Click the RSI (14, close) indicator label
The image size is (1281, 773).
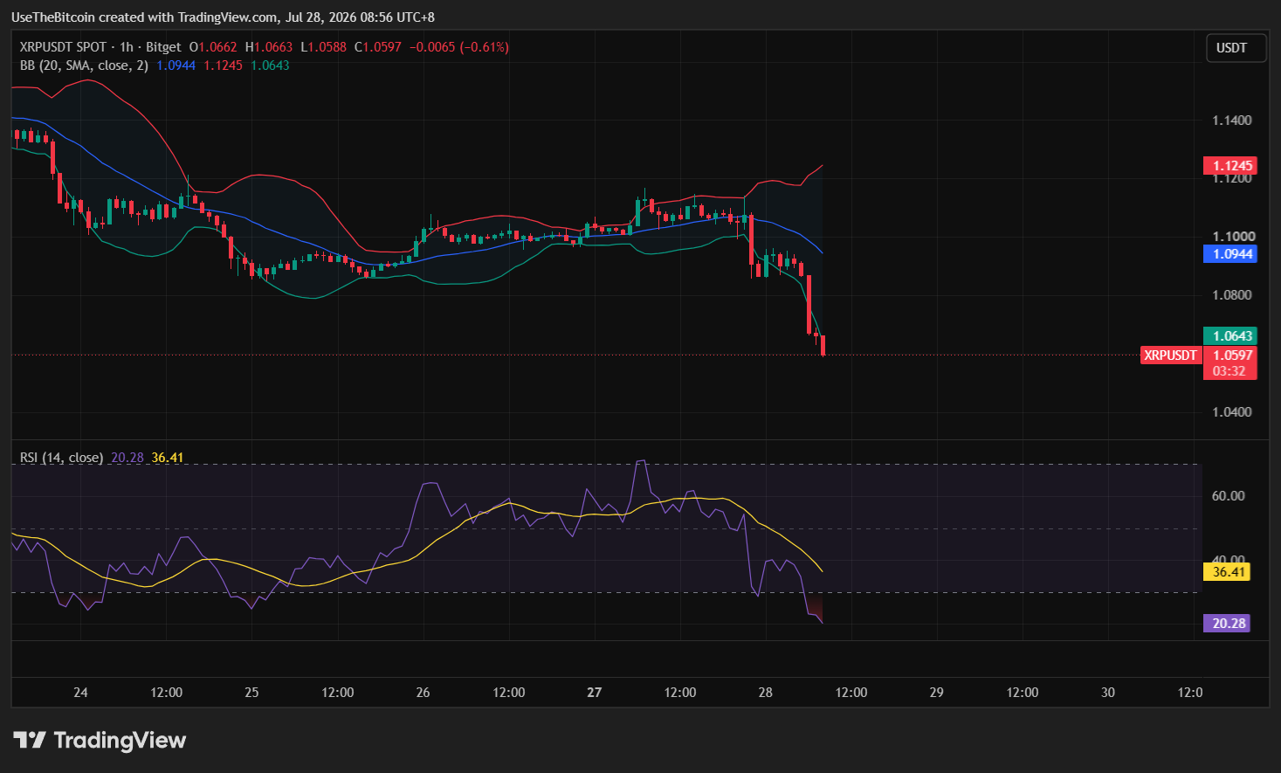(x=61, y=458)
